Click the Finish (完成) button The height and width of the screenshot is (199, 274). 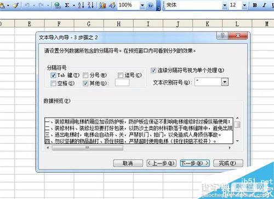[x=228, y=163]
